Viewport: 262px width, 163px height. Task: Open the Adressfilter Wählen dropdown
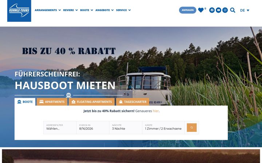[60, 128]
